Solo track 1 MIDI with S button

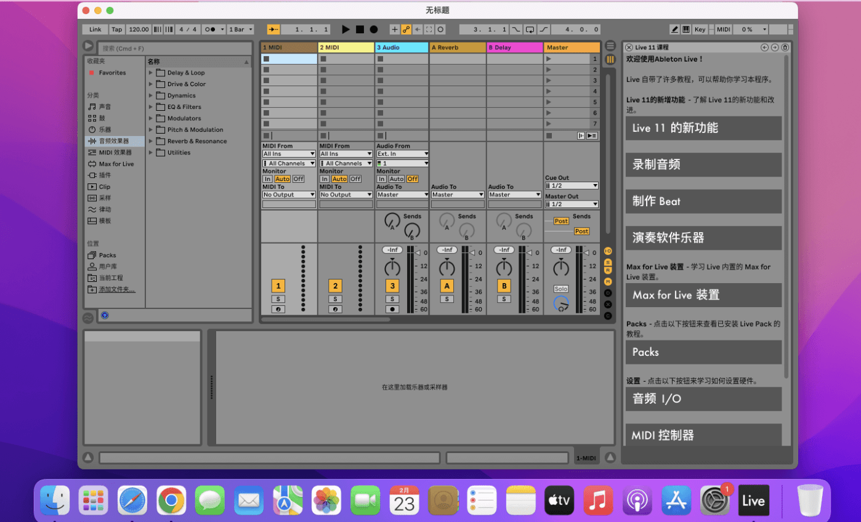[x=278, y=299]
